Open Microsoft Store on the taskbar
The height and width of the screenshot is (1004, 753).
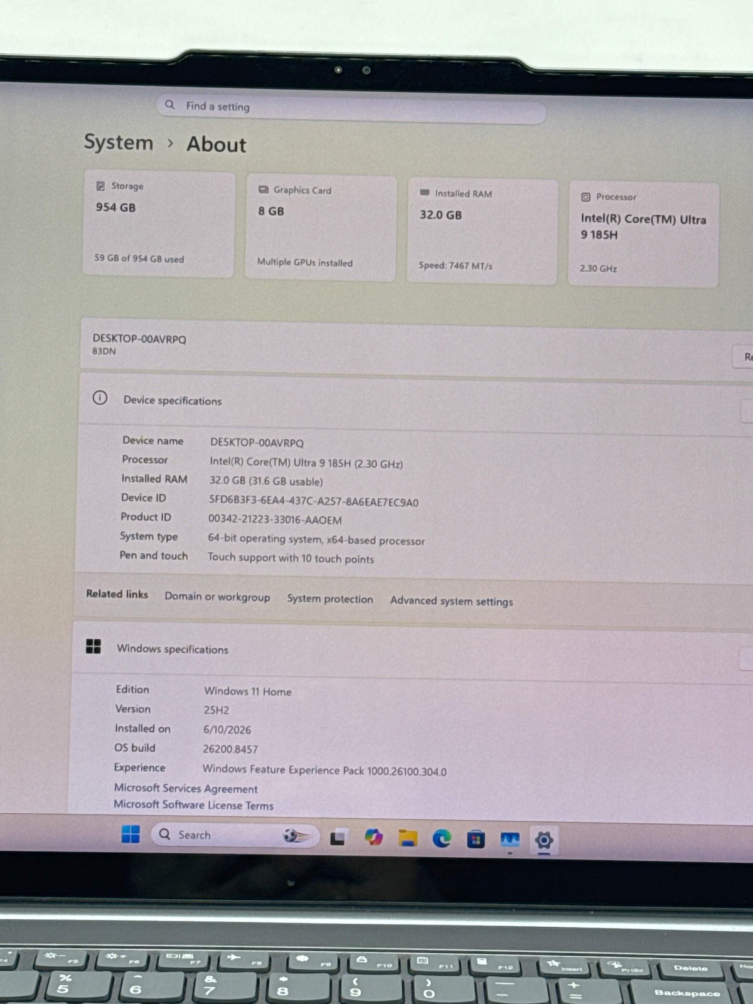pos(476,840)
